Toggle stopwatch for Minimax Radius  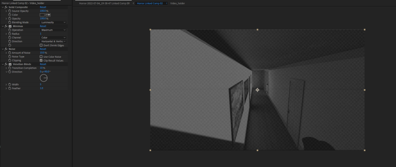tap(10, 34)
